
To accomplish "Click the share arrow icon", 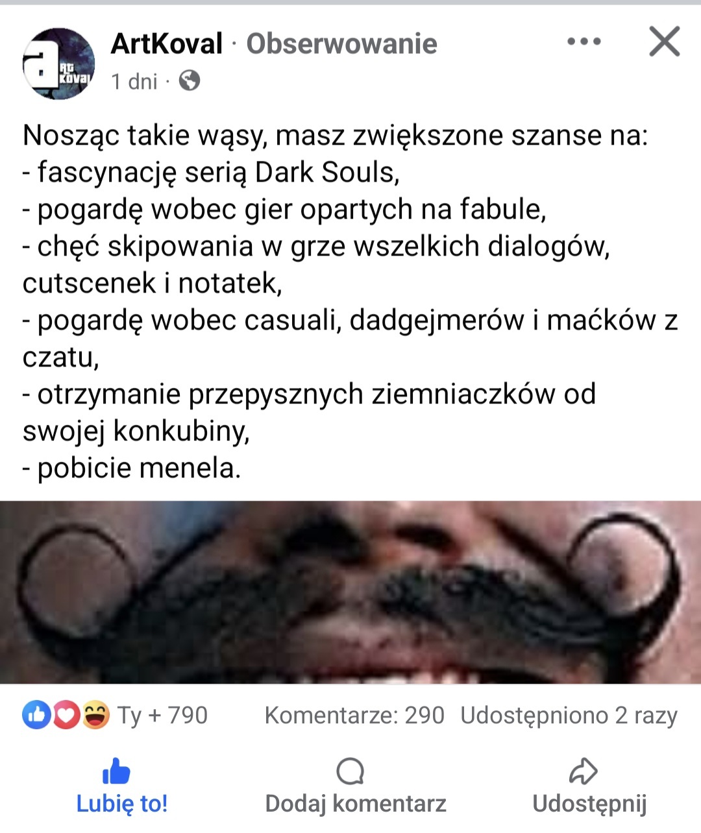I will tap(584, 771).
